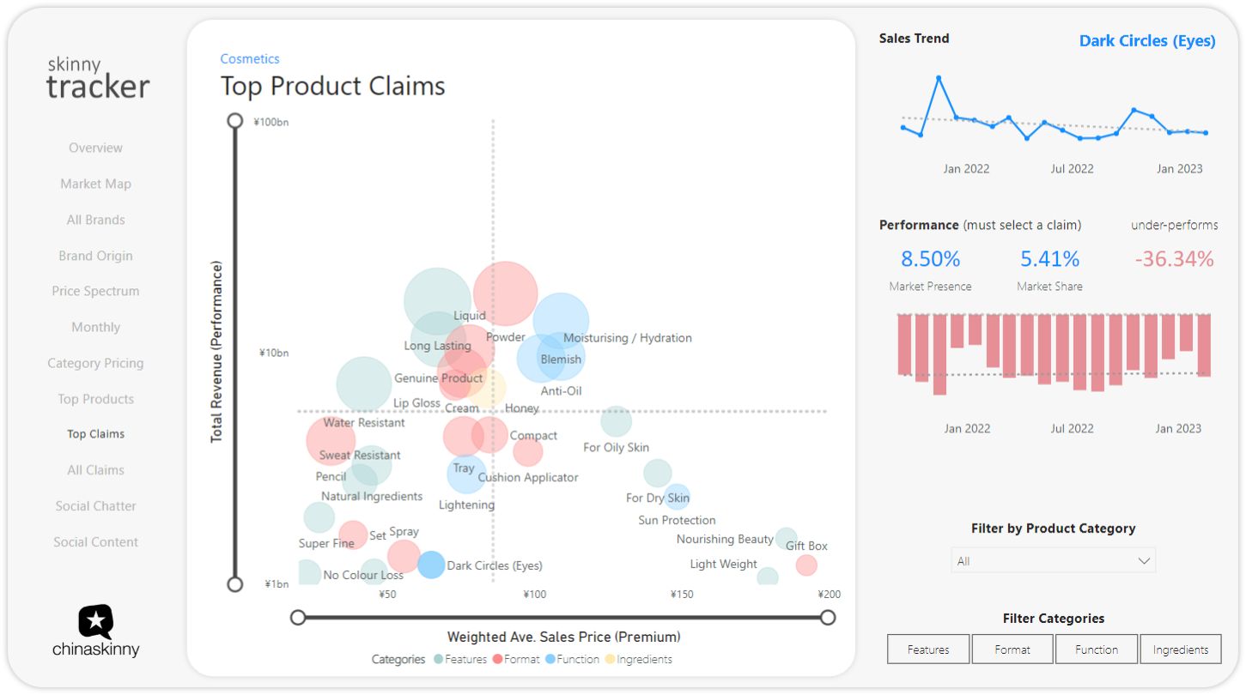Select the Honey bubble in chart

[x=486, y=390]
